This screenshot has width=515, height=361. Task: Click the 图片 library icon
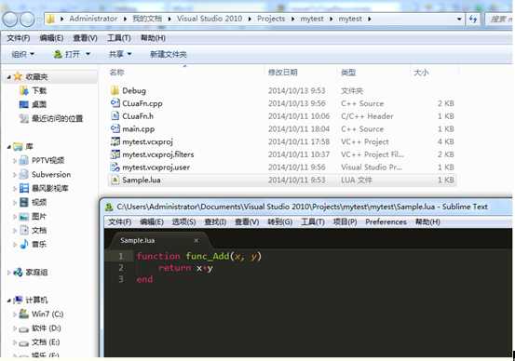point(24,216)
